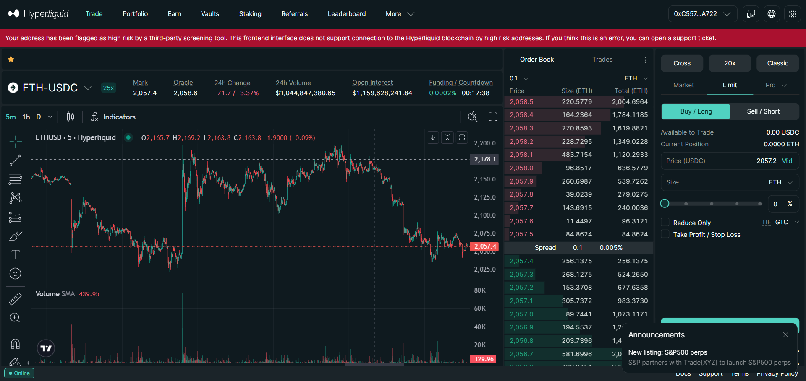This screenshot has width=806, height=381.
Task: Click the Hyperliquid logo
Action: [38, 14]
